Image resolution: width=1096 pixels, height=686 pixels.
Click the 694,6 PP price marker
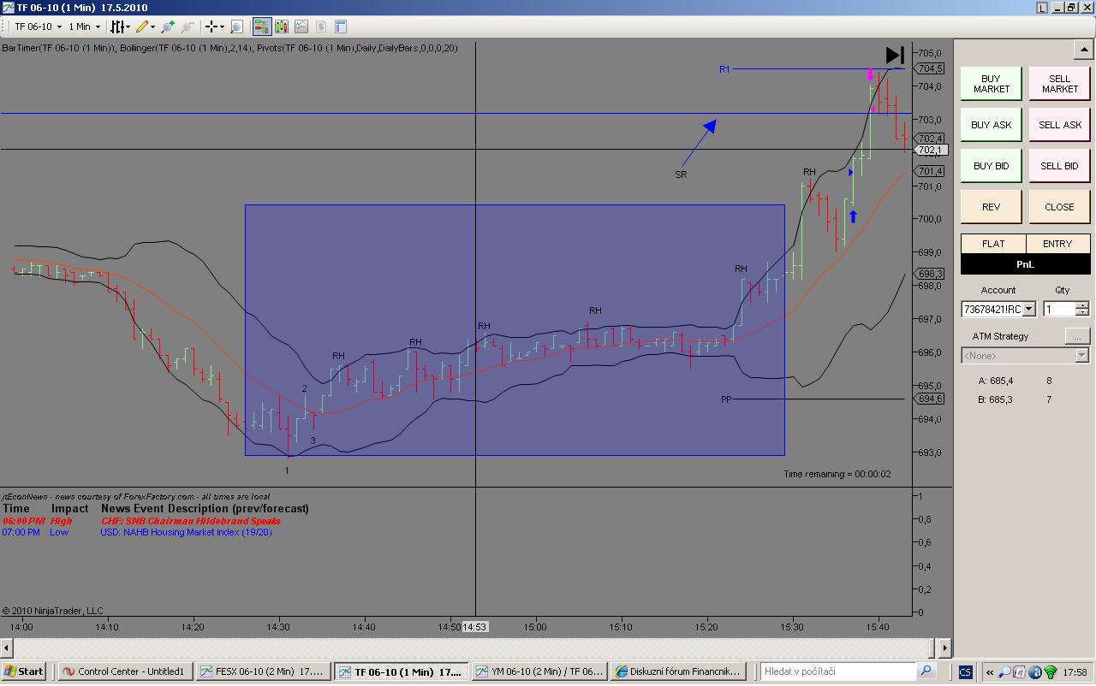pyautogui.click(x=930, y=399)
